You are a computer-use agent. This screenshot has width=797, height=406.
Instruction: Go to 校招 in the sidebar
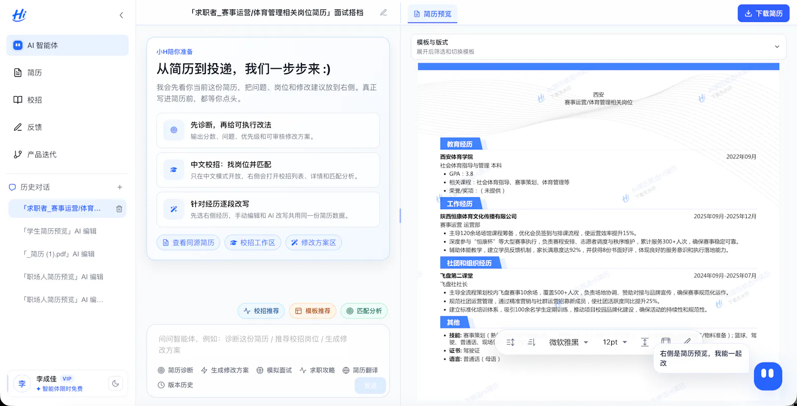coord(67,100)
